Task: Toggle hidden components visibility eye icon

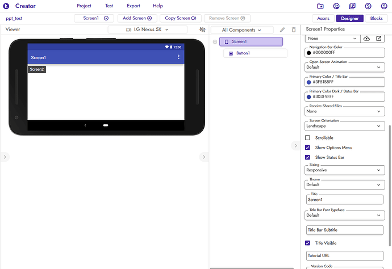Action: click(202, 30)
